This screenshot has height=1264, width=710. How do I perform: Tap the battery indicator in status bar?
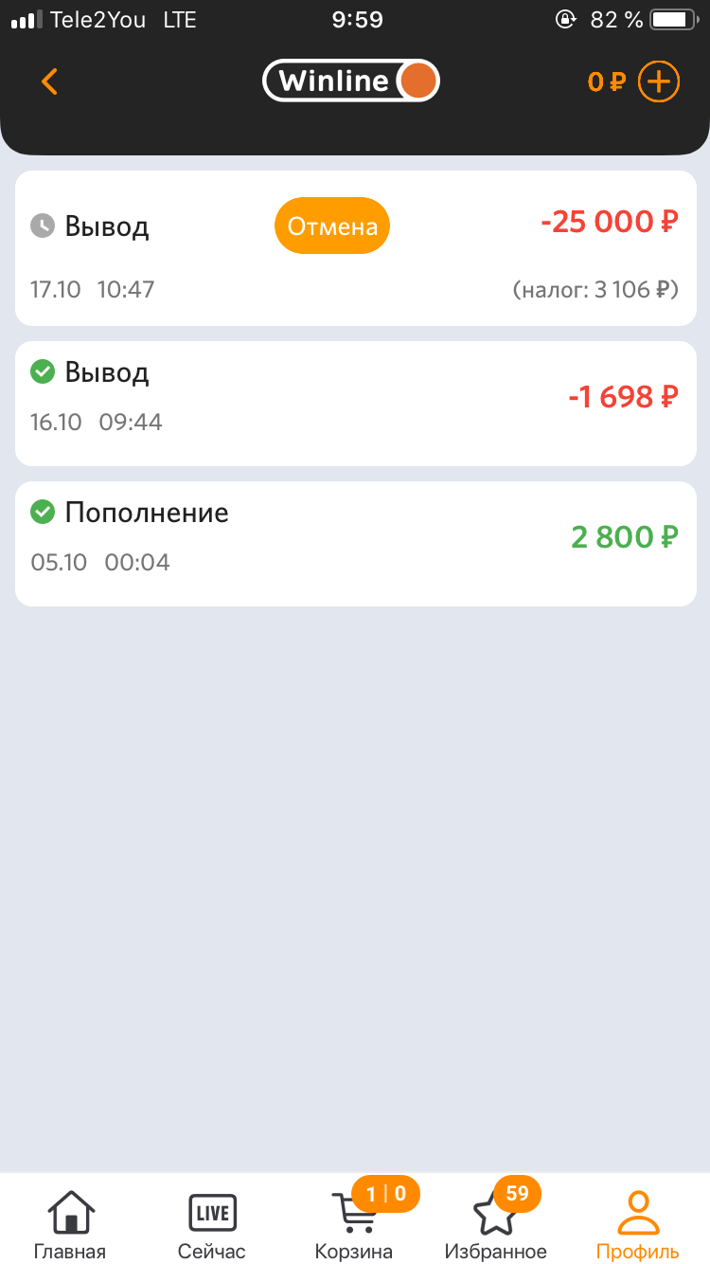tap(672, 20)
